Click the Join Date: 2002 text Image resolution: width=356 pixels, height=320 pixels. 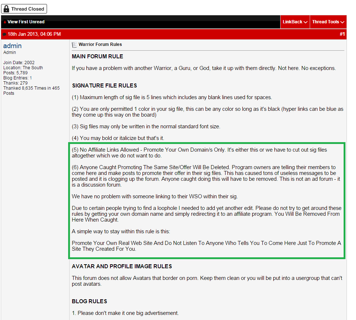19,62
